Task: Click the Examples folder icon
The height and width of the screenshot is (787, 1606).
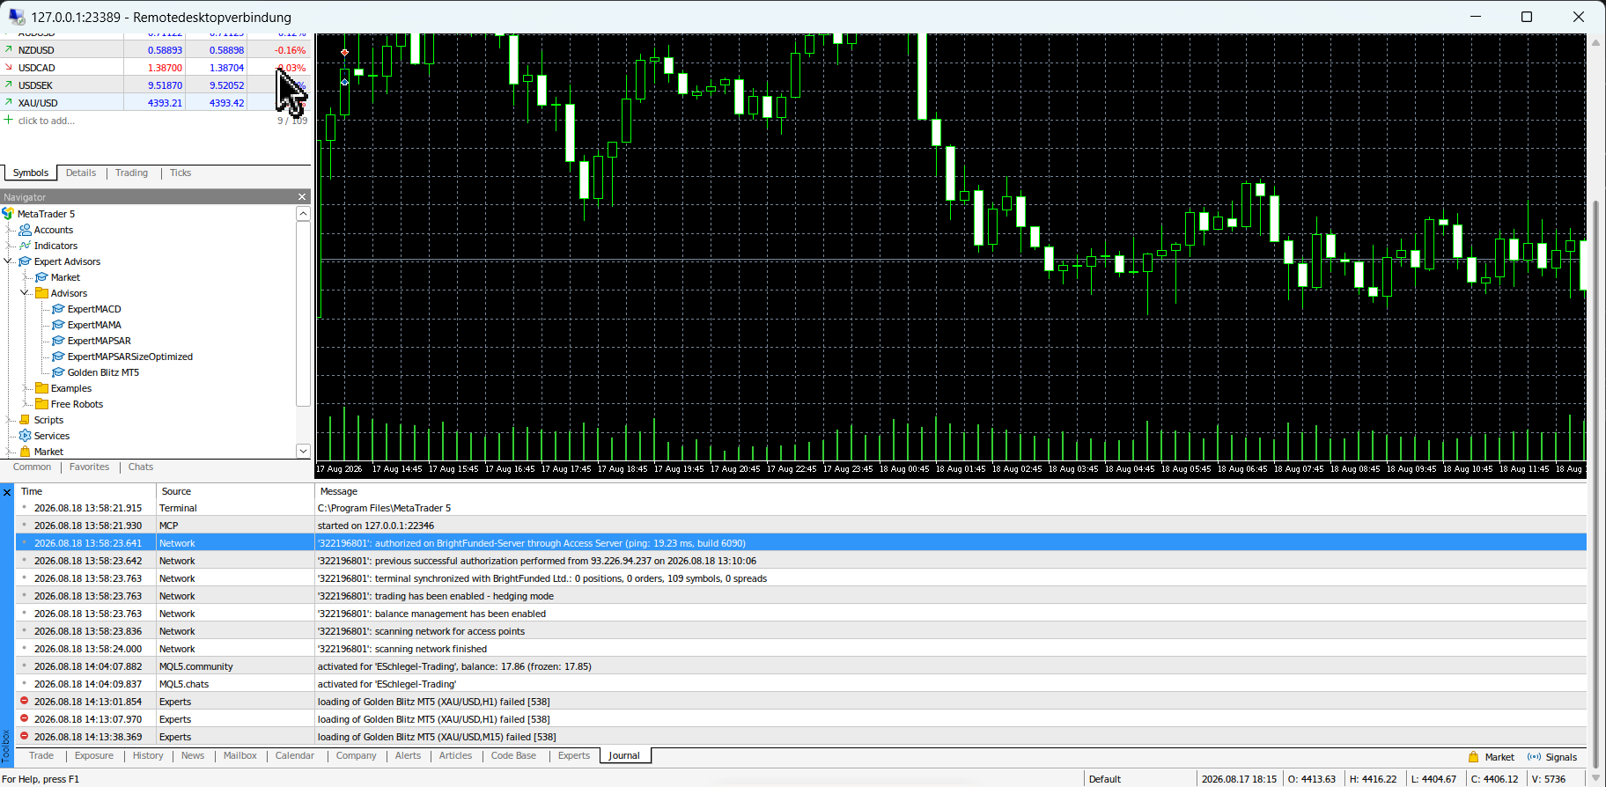Action: click(x=41, y=388)
